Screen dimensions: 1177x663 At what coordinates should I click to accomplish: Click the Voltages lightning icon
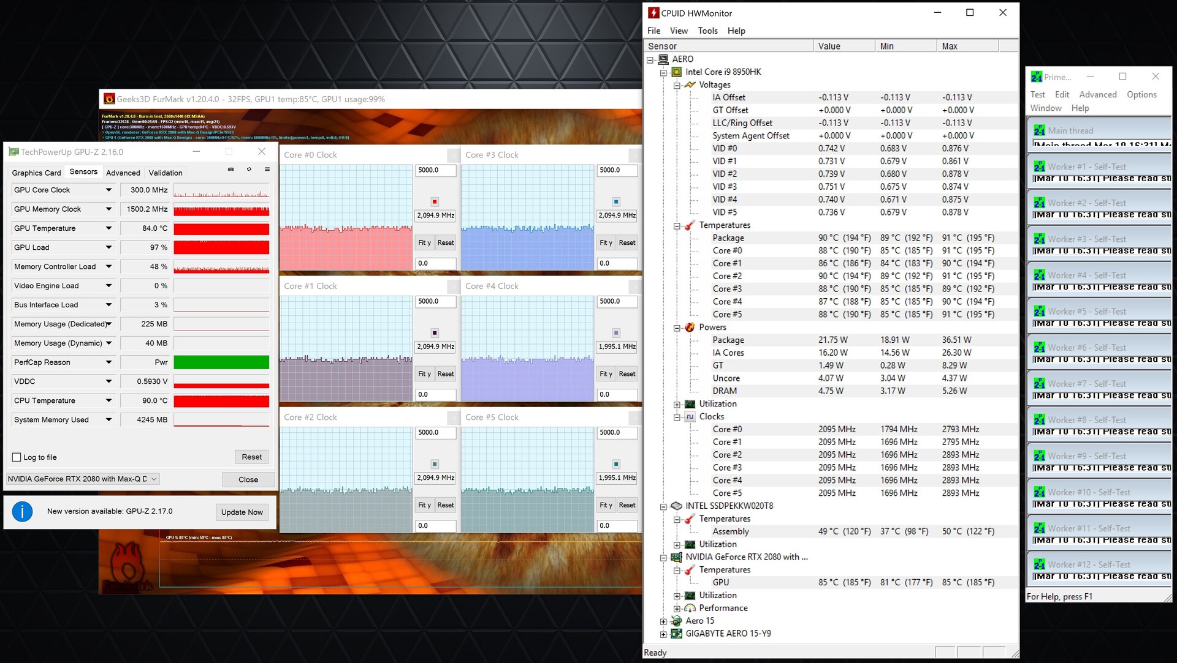point(690,85)
